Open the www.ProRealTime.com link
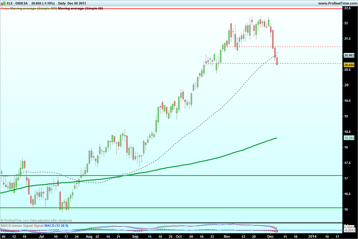This screenshot has height=239, width=358. click(337, 3)
